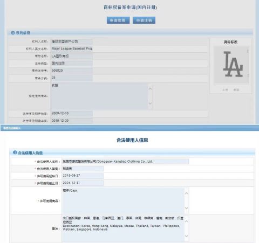
Task: Click the 合法使用人信息 page heading
Action: point(132,140)
